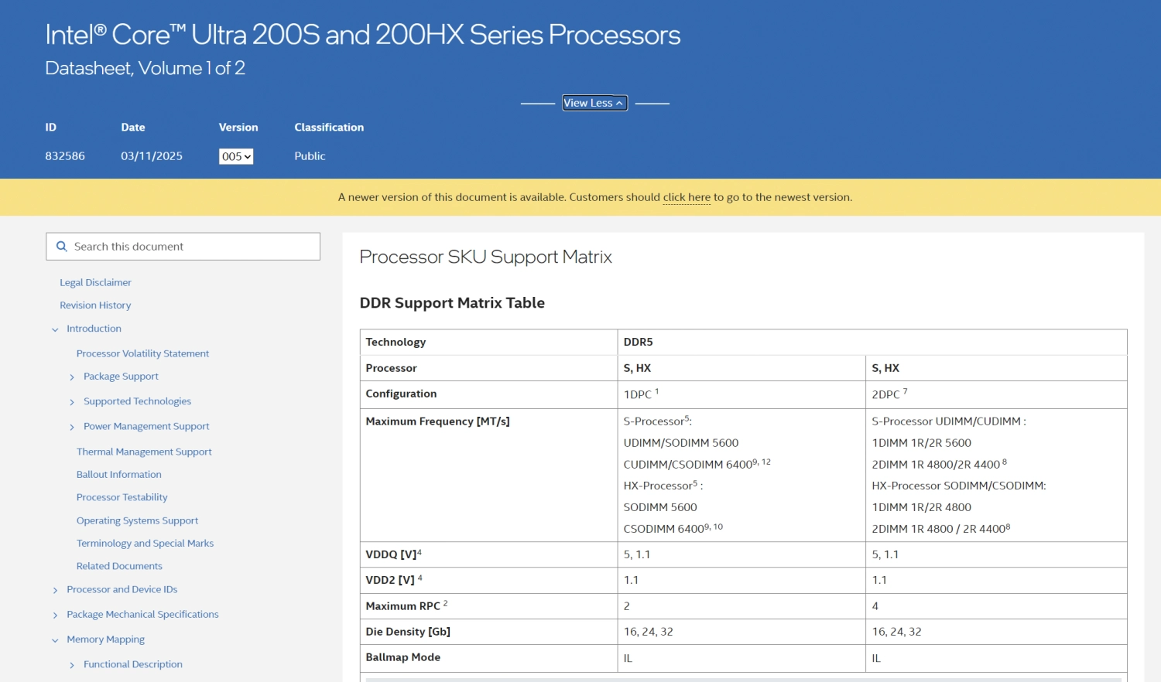This screenshot has width=1161, height=682.
Task: Expand the Functional Description arrow
Action: (72, 665)
